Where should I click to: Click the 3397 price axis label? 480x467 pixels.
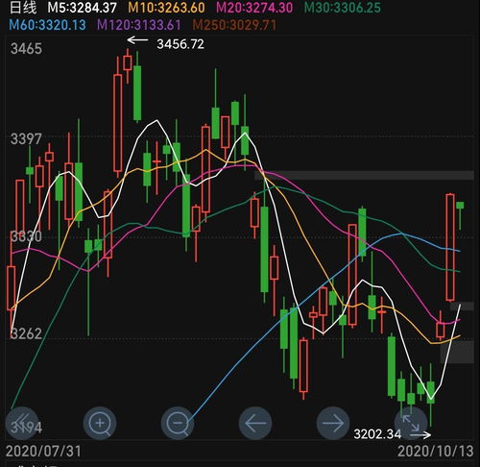pos(26,139)
